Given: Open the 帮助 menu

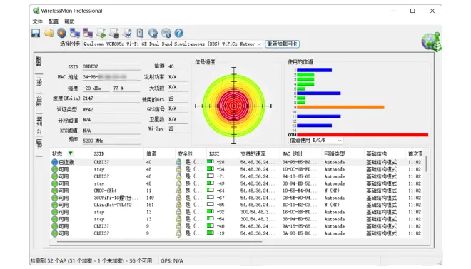Looking at the screenshot, I should coord(69,21).
